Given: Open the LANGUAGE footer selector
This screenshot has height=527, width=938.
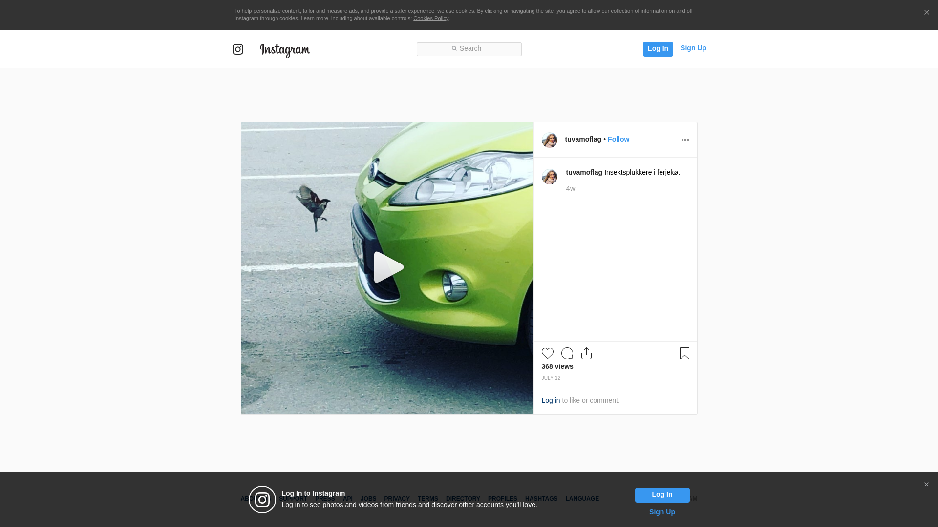Looking at the screenshot, I should [582, 499].
